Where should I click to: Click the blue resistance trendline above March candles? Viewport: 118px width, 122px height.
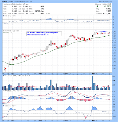103,31
